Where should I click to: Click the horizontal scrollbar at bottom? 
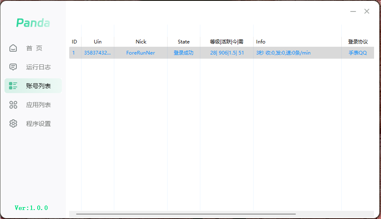[186, 214]
